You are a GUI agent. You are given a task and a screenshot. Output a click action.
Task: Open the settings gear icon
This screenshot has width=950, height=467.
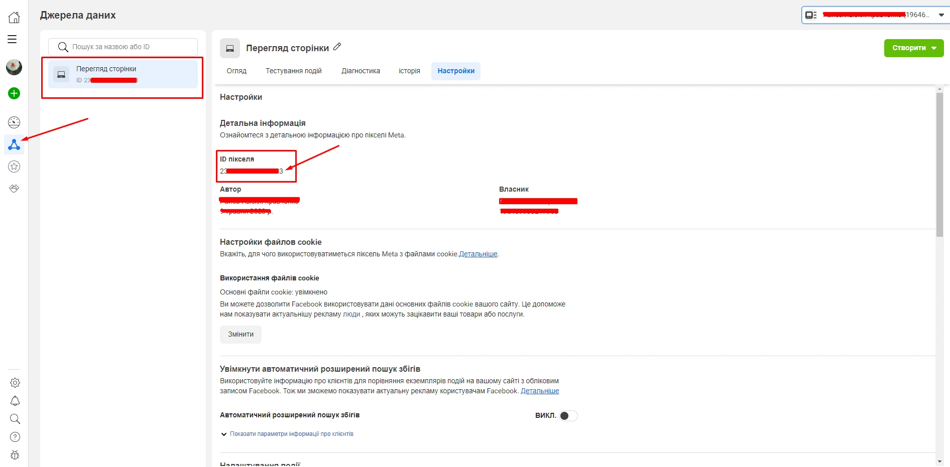(15, 383)
